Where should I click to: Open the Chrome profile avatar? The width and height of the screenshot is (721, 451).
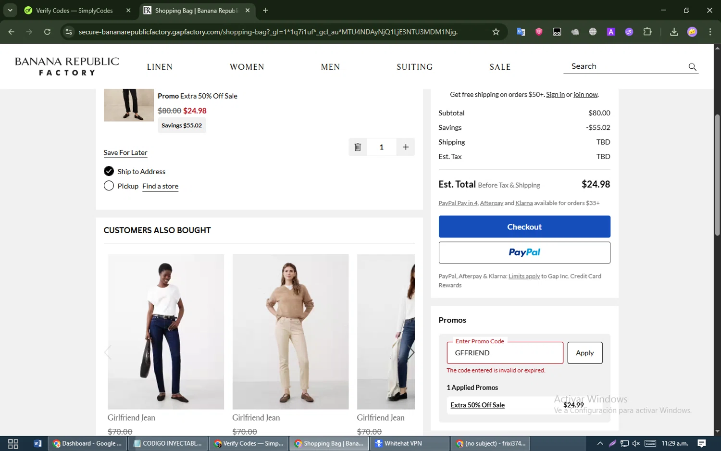[x=692, y=32]
